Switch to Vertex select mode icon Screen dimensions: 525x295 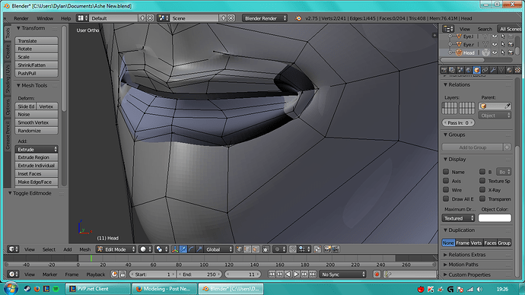[239, 249]
